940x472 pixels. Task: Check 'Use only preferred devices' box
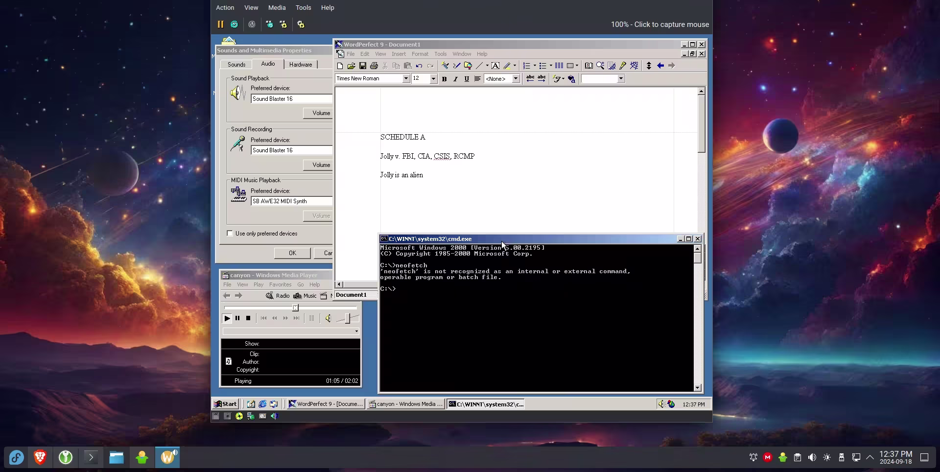coord(230,234)
